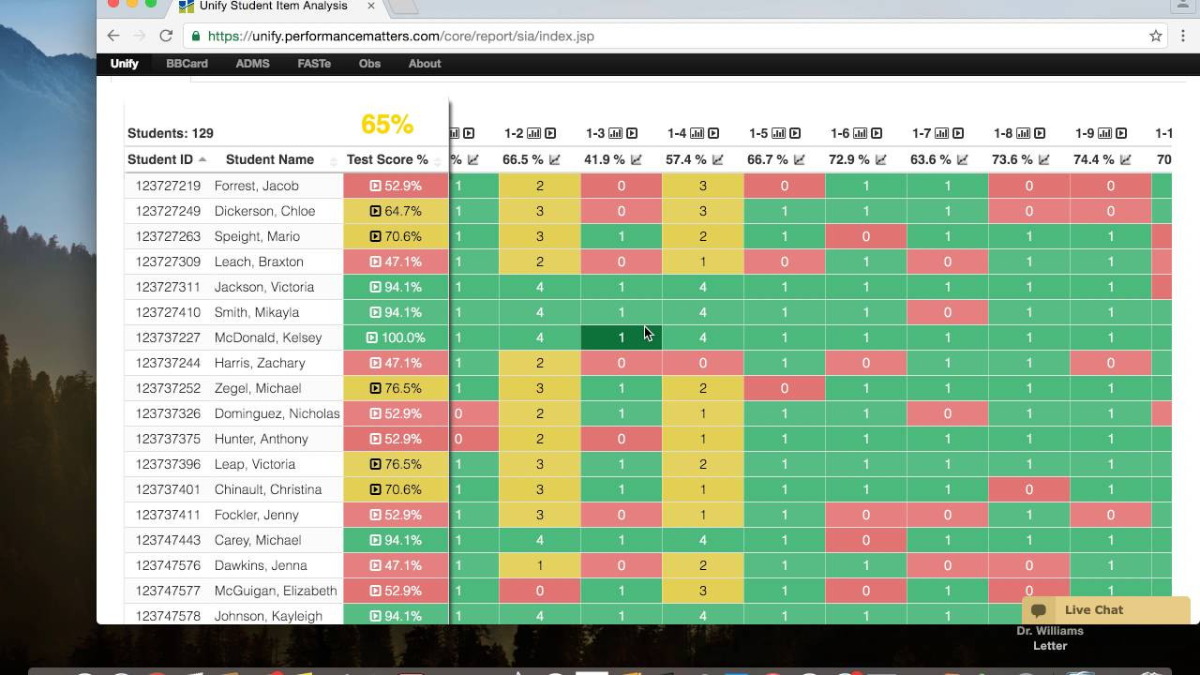Open the Unify tab in the navigation bar
This screenshot has height=675, width=1200.
124,64
